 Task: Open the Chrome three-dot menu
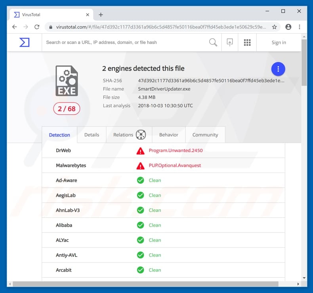(x=300, y=27)
